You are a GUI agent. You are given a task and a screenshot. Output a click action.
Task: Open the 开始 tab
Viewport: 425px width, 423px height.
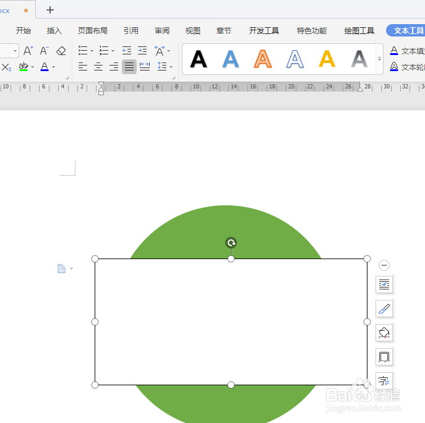[x=24, y=31]
